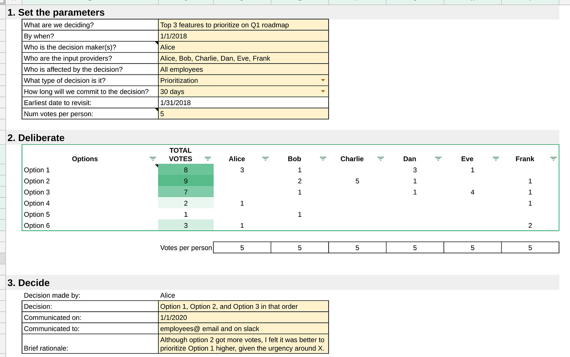Open the filter for Charlie's column
The height and width of the screenshot is (357, 570).
[x=381, y=159]
